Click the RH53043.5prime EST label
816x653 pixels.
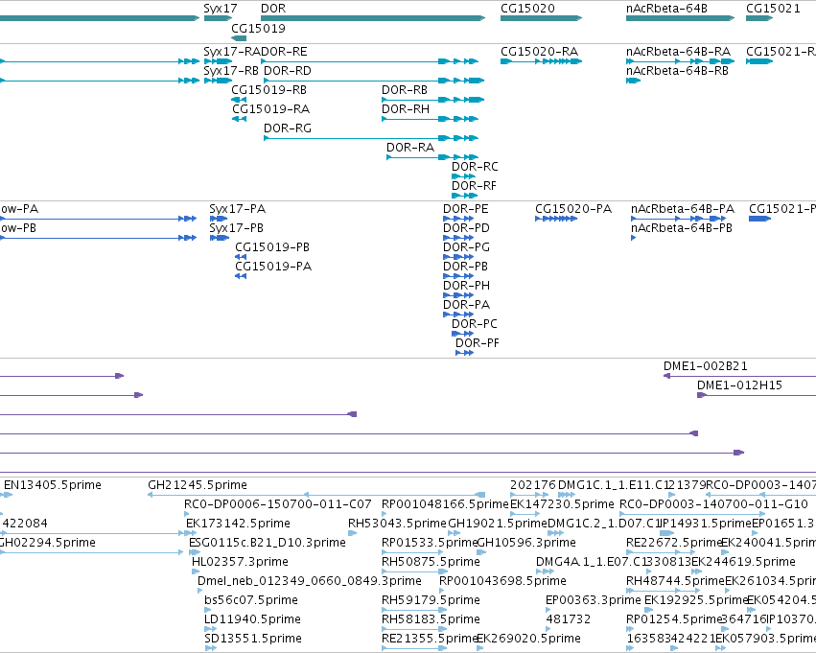click(x=398, y=524)
